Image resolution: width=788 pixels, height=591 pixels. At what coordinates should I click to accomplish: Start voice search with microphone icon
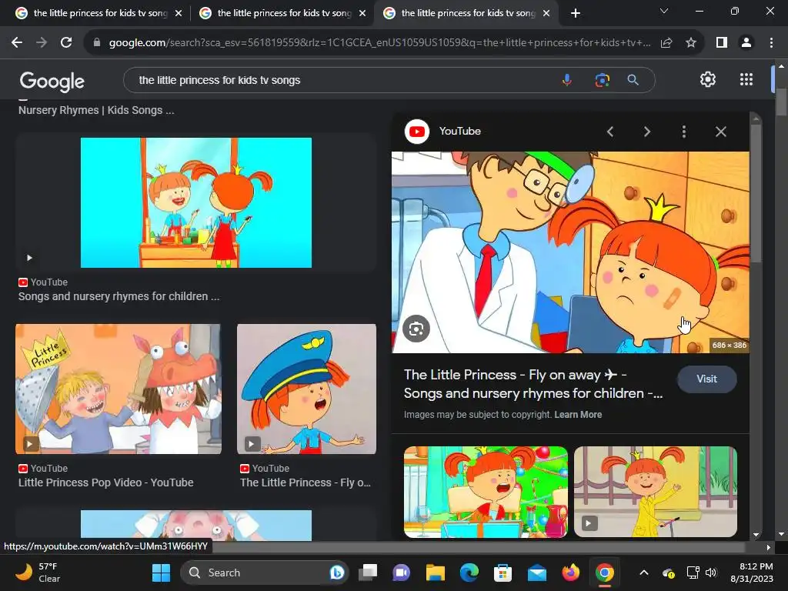(567, 80)
